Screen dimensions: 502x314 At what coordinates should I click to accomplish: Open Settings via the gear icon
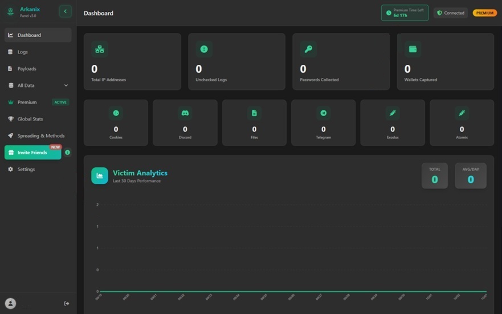tap(10, 170)
